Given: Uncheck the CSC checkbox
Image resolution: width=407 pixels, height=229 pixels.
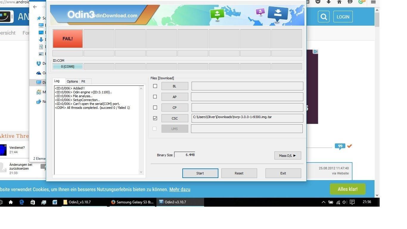Looking at the screenshot, I should pyautogui.click(x=155, y=118).
